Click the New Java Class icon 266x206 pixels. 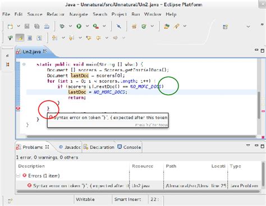coord(144,26)
